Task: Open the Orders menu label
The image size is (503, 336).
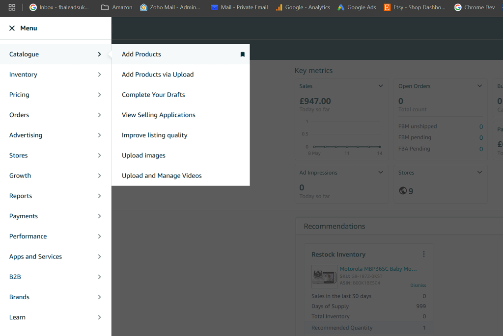Action: pyautogui.click(x=19, y=115)
